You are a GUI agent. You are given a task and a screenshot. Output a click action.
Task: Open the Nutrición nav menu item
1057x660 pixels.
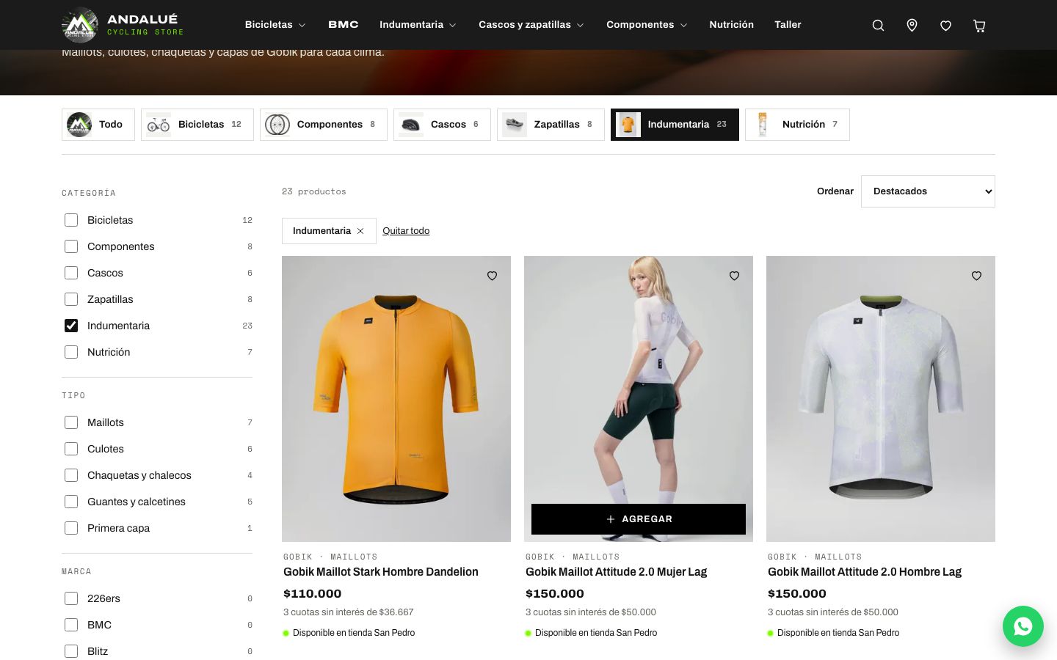click(x=731, y=25)
